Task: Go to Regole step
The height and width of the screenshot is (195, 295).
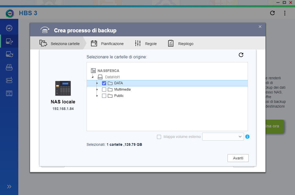Action: [x=146, y=43]
